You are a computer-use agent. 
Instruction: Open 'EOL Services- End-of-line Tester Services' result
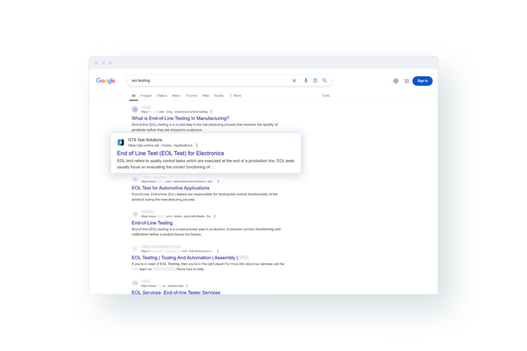pos(176,292)
